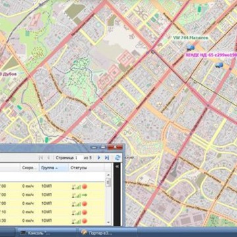This screenshot has width=237, height=237.
Task: Collapse the side panel using the double-arrow icon
Action: (x=117, y=167)
